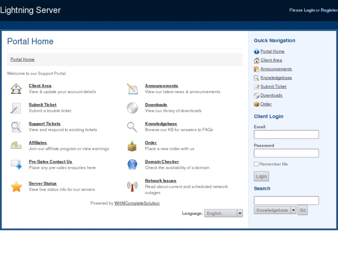Screen dimensions: 338x253
Task: Click the Support Tickets magnifier icon
Action: coord(16,127)
